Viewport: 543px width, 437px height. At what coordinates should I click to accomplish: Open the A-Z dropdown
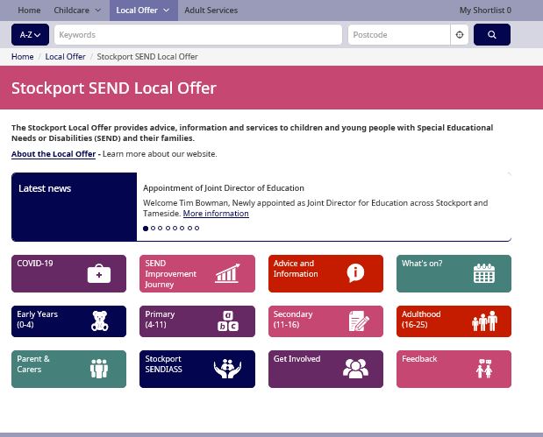pos(30,34)
